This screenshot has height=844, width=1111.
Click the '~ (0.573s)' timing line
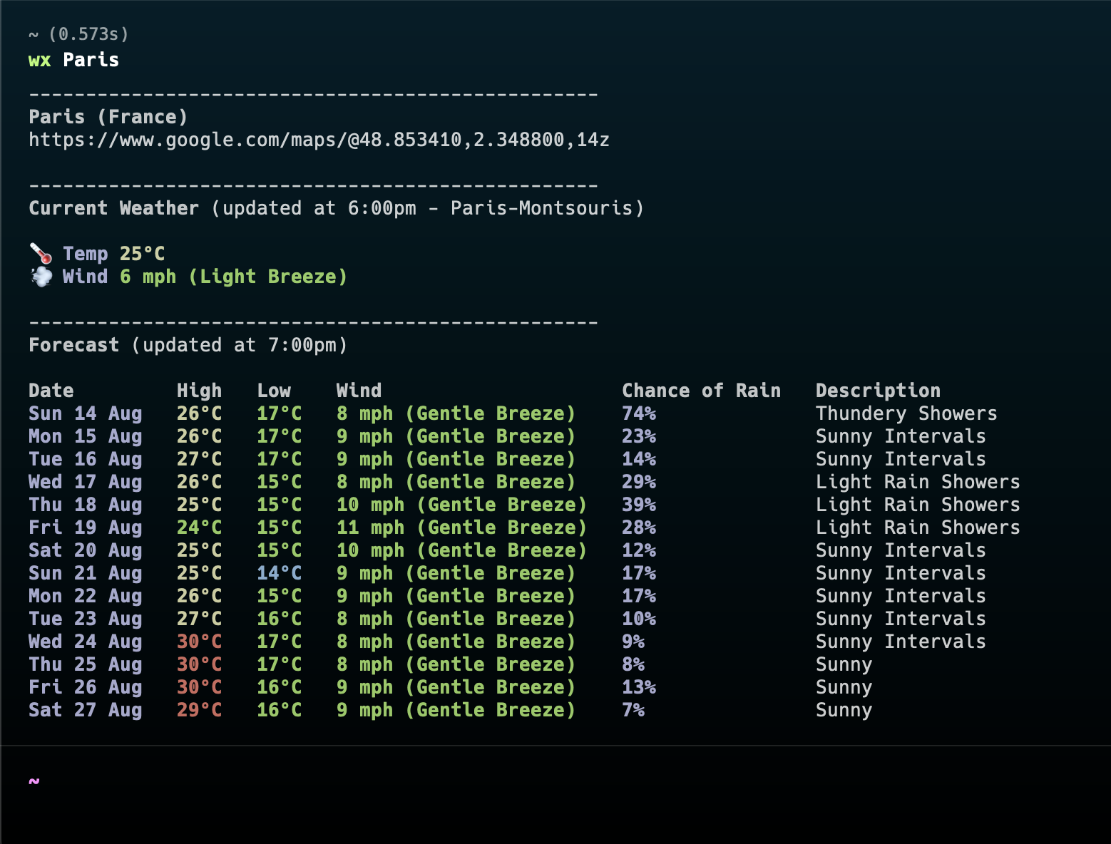(78, 34)
